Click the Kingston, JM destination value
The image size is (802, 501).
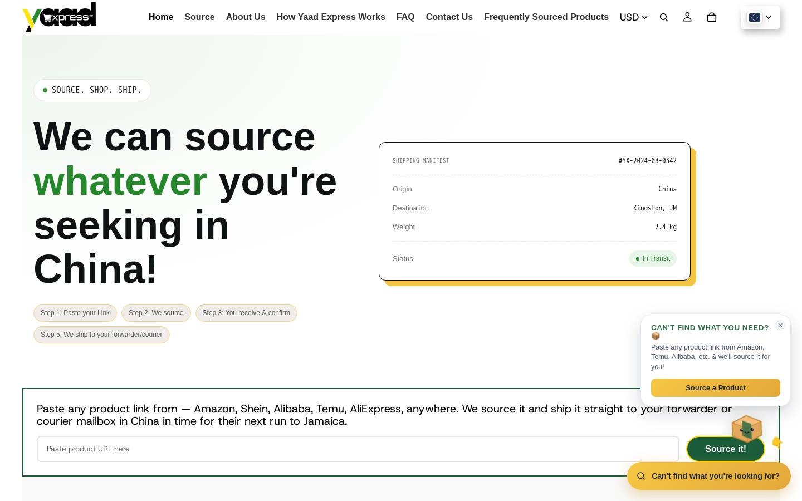pos(655,208)
